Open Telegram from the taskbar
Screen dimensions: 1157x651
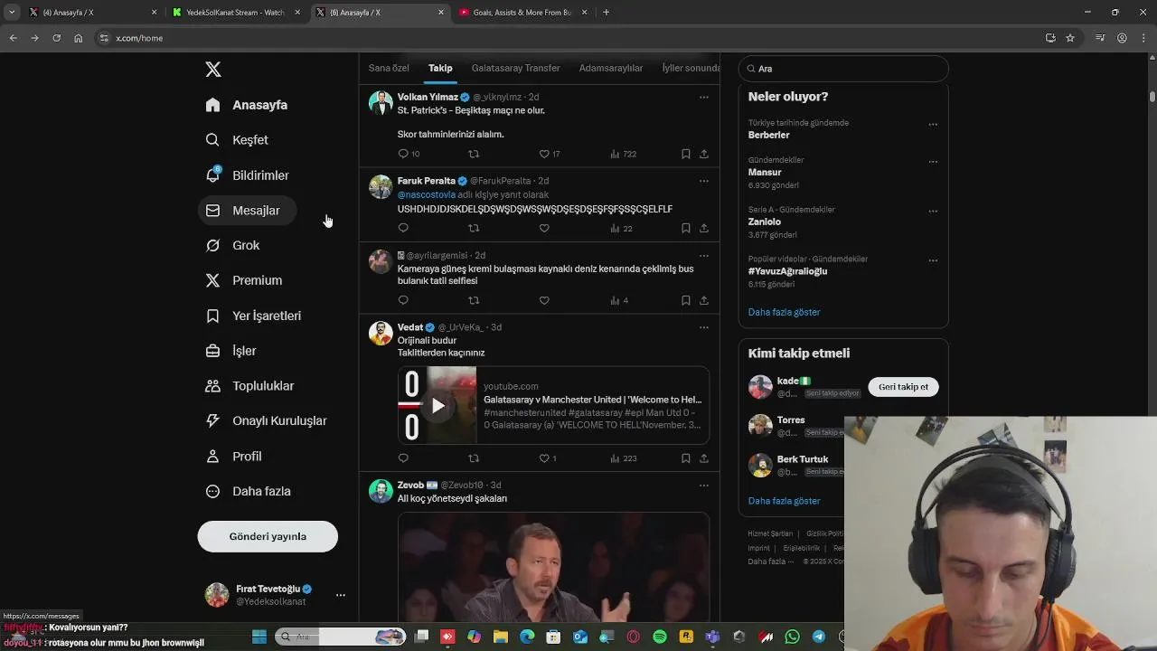(818, 637)
